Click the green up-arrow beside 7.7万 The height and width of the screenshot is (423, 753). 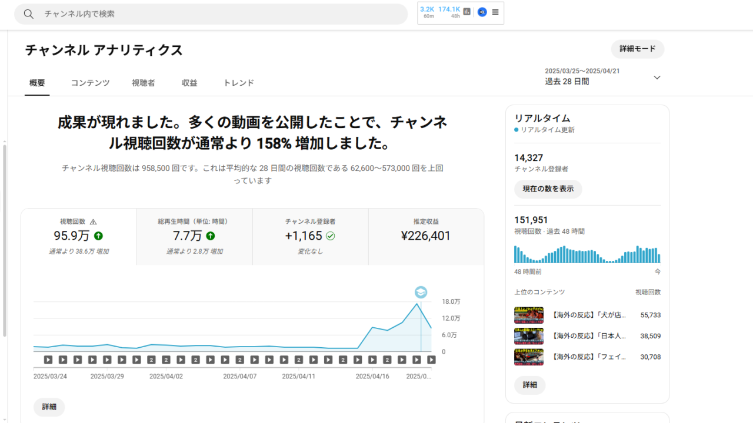[211, 236]
